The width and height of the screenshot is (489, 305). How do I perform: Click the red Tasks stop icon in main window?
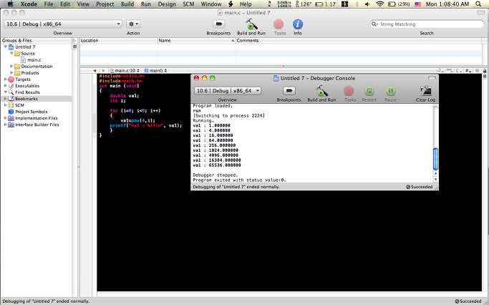point(279,24)
